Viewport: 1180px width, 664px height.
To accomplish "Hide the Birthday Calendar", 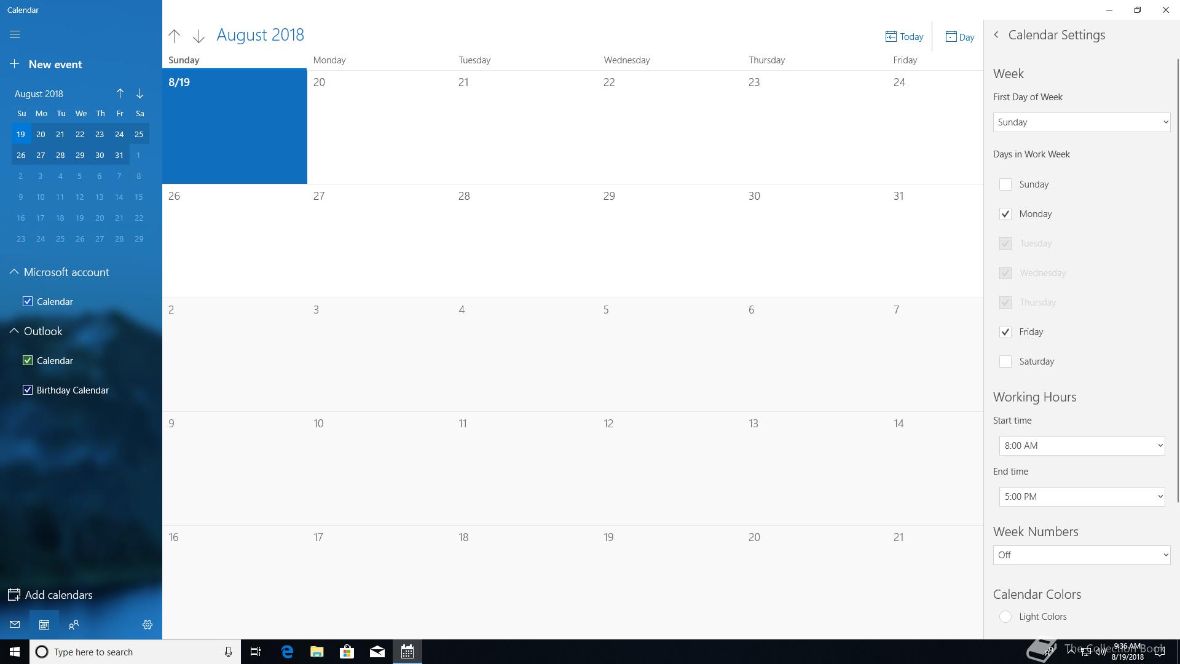I will [28, 390].
